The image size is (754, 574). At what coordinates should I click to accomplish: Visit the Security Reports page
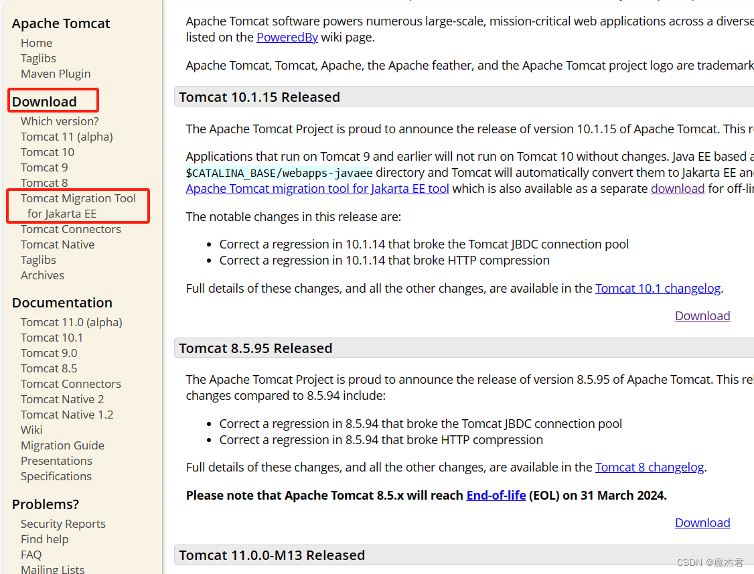[63, 523]
